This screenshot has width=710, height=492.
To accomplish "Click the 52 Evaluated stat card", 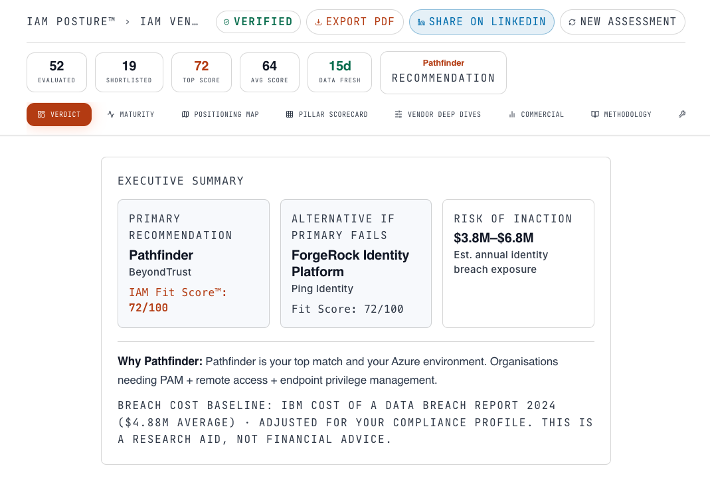I will [x=56, y=72].
